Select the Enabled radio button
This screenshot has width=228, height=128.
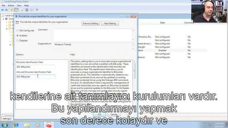tap(17, 36)
